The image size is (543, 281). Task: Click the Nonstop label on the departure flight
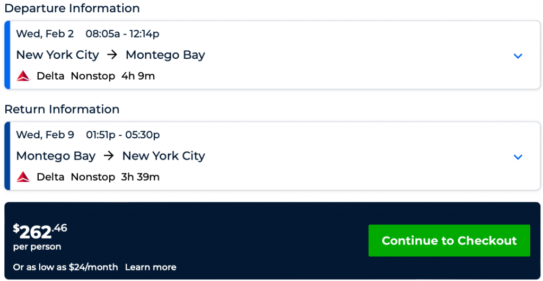[x=93, y=76]
